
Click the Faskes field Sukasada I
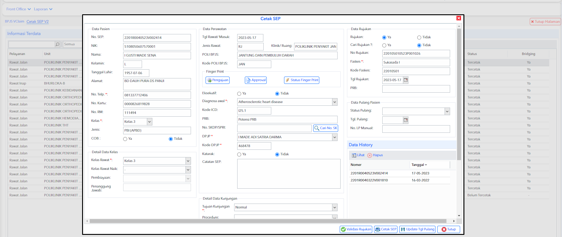pyautogui.click(x=416, y=63)
